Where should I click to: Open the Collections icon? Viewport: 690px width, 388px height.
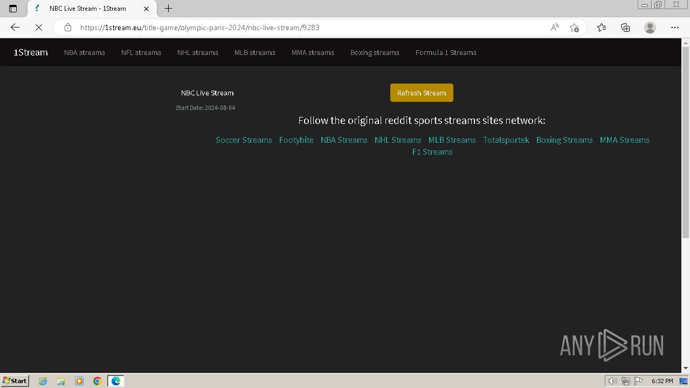[625, 27]
